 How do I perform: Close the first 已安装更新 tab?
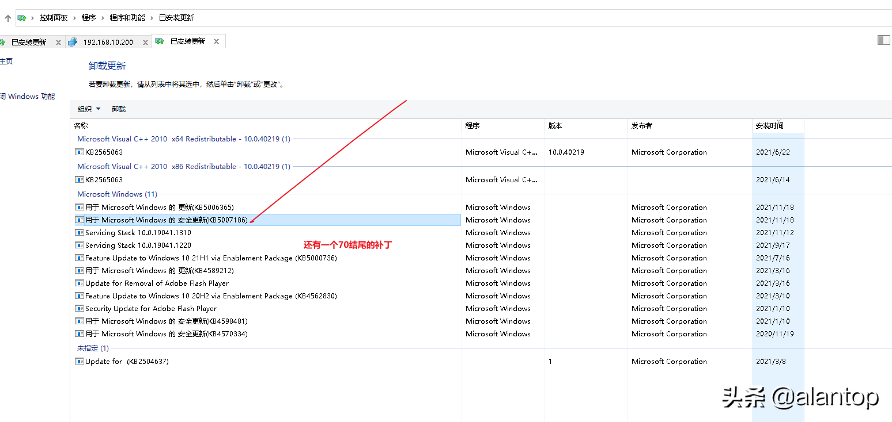(x=58, y=43)
